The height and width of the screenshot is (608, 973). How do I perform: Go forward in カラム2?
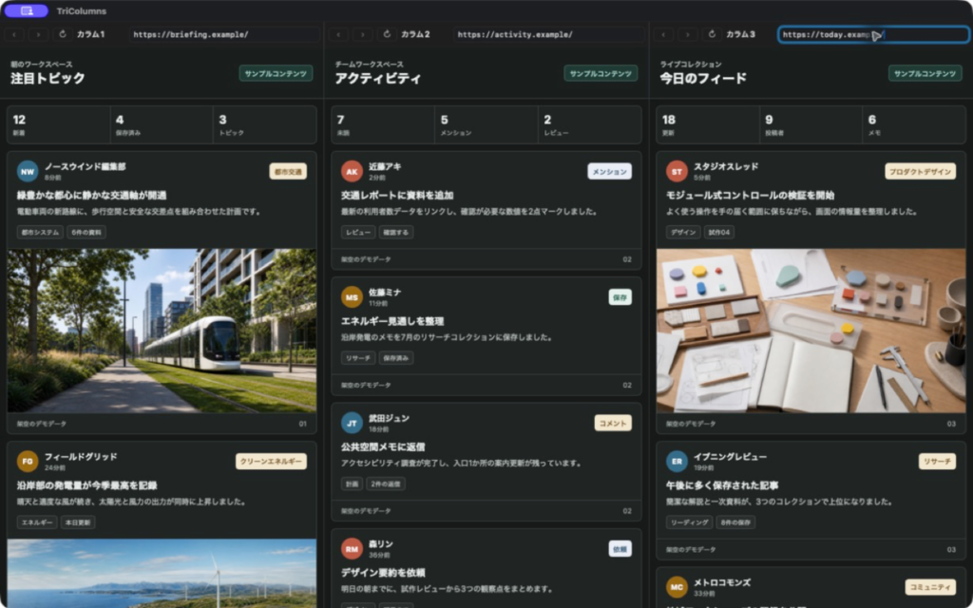(x=363, y=35)
